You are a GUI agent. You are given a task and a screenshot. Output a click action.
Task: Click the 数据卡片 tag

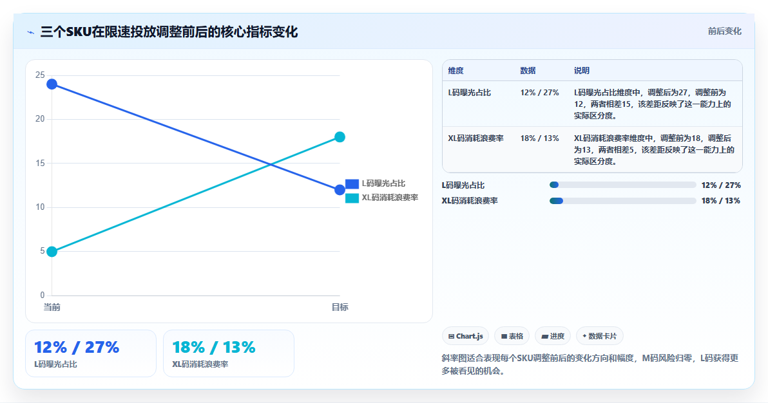(599, 337)
